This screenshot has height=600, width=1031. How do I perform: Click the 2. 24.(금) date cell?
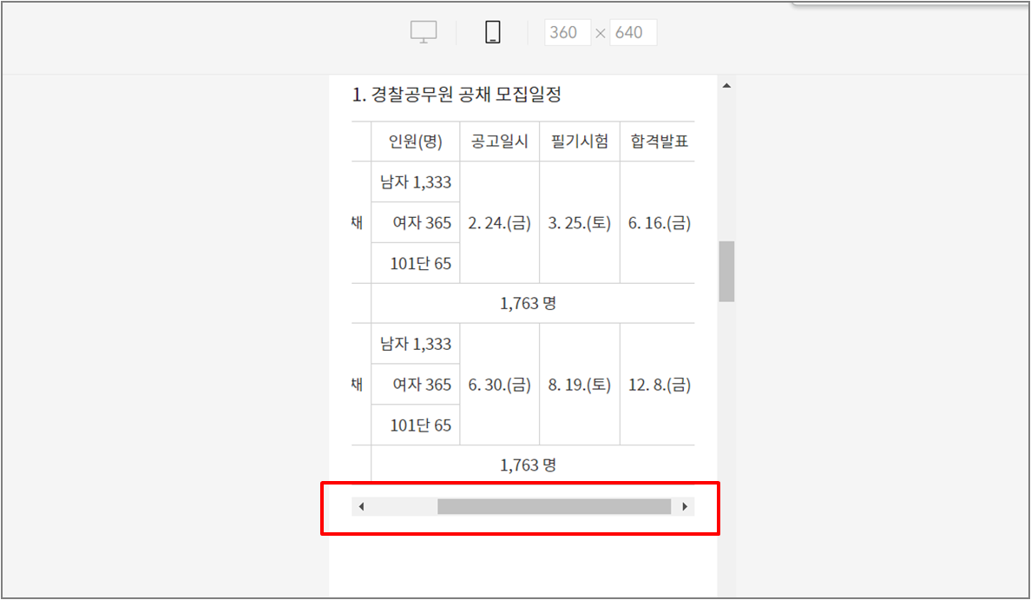click(x=499, y=222)
